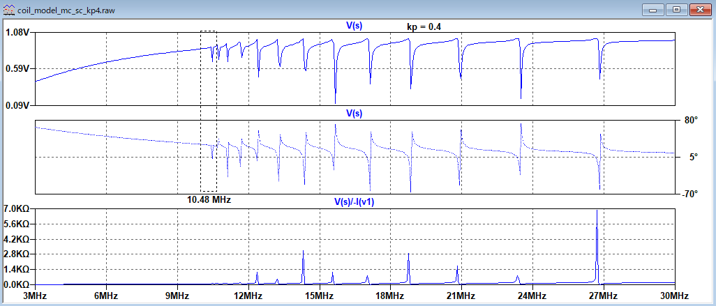
Task: Click the 0.09V vertical axis label
Action: [17, 105]
